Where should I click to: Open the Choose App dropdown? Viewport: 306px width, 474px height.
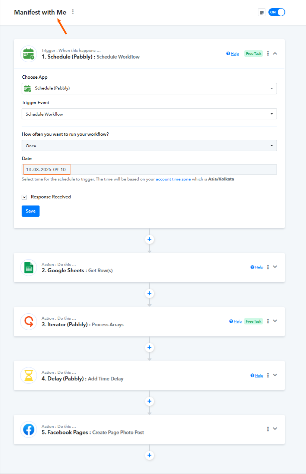coord(149,88)
